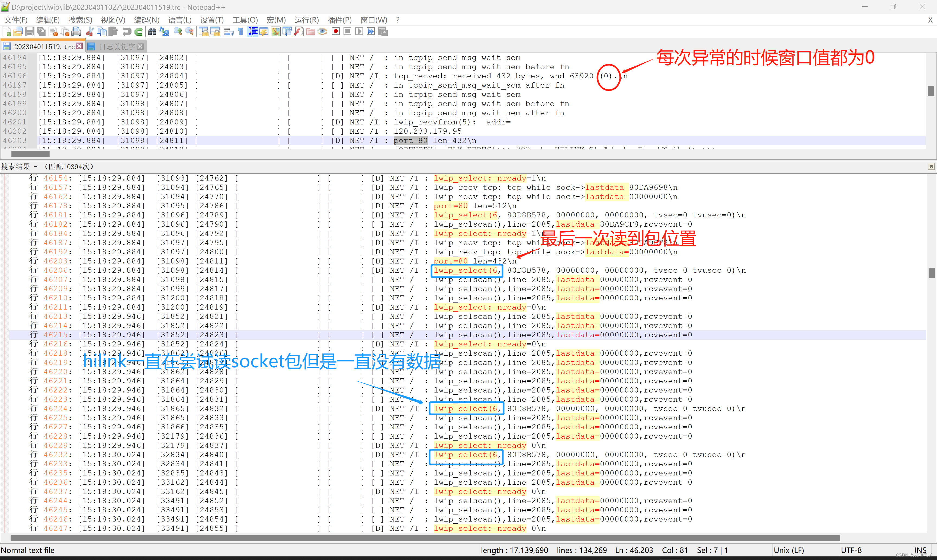The height and width of the screenshot is (560, 937).
Task: Close the search results panel
Action: [x=931, y=166]
